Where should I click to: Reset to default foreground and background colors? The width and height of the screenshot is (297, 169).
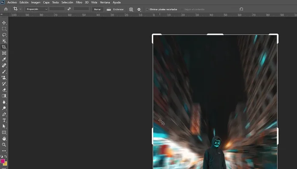click(2, 156)
